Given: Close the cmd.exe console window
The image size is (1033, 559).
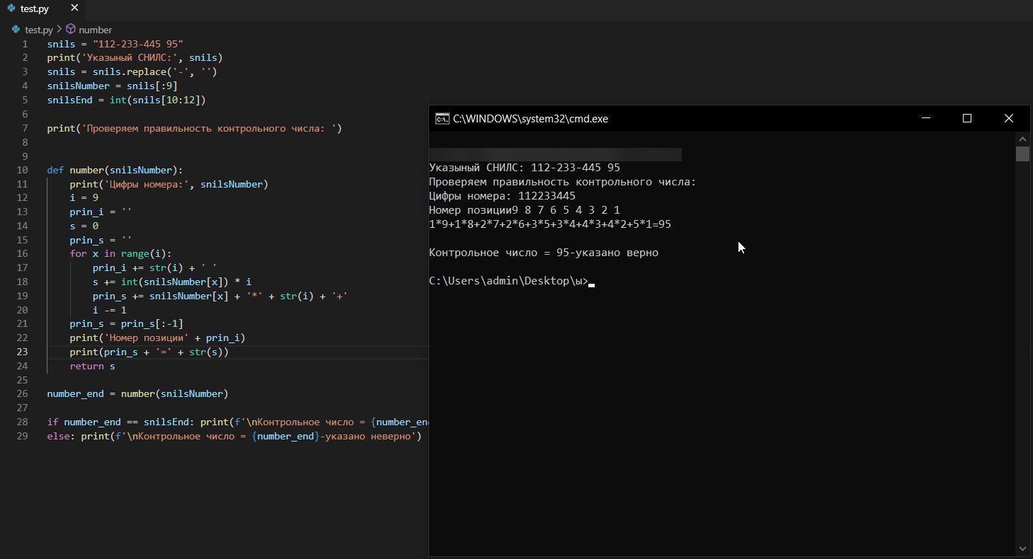Looking at the screenshot, I should (x=1008, y=118).
